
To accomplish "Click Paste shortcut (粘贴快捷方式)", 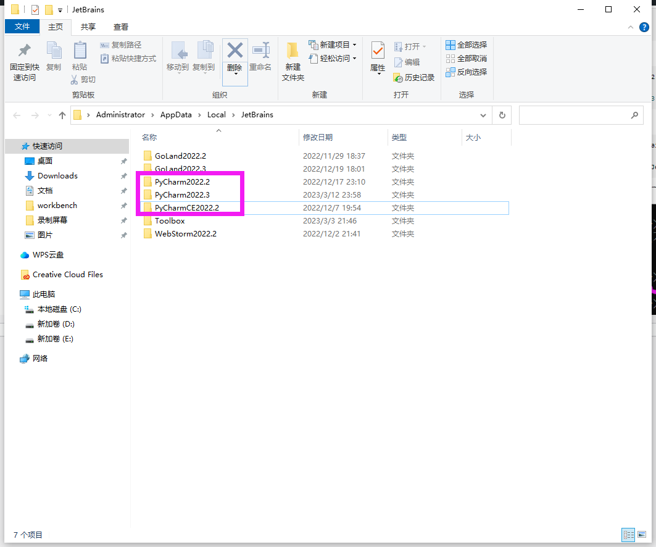I will [128, 59].
